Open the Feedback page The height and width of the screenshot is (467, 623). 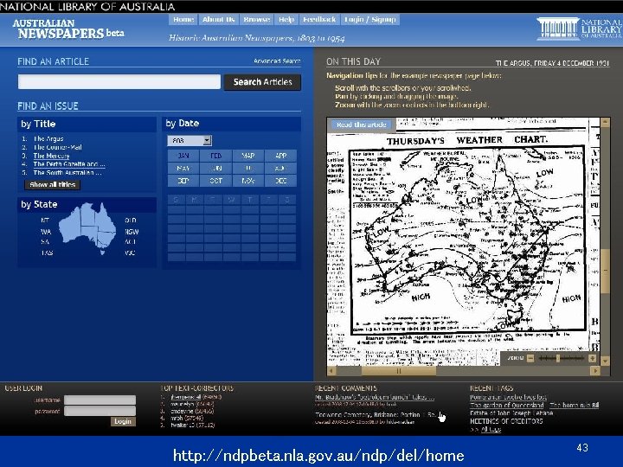point(319,19)
